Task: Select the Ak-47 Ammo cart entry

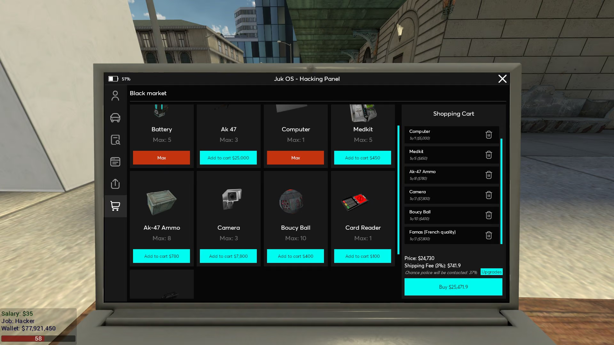Action: (x=452, y=175)
